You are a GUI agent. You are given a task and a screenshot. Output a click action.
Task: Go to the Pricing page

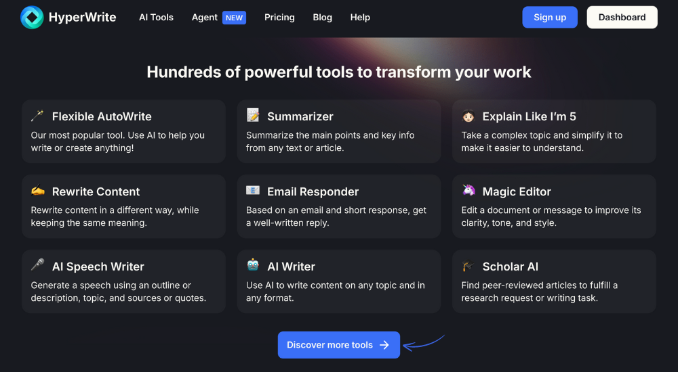coord(279,18)
